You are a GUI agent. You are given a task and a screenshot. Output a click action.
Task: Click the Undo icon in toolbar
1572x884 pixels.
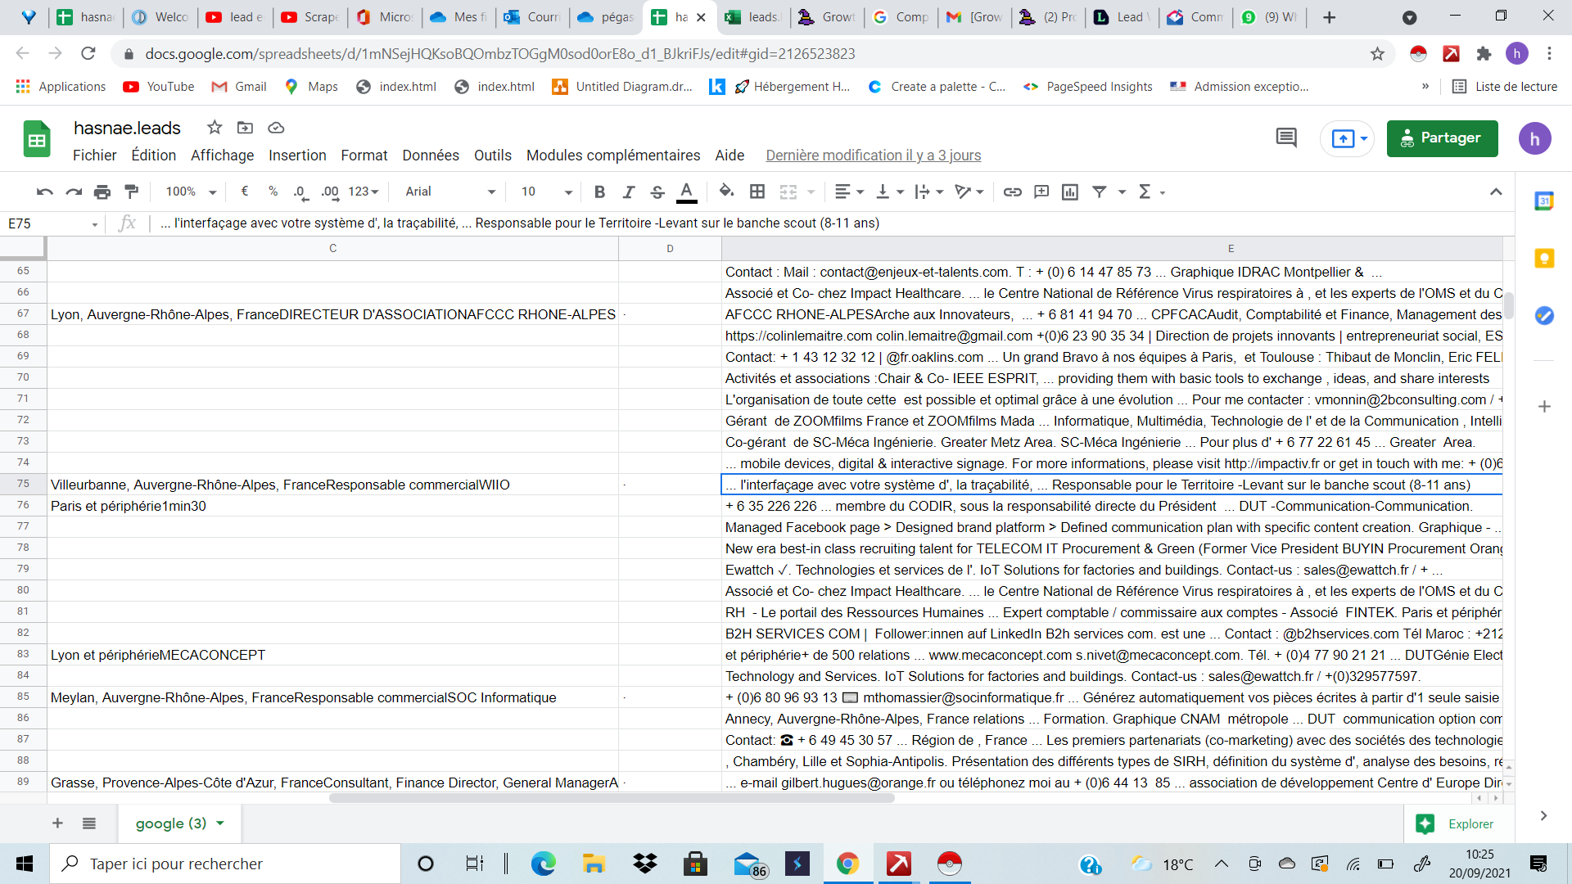pyautogui.click(x=45, y=192)
